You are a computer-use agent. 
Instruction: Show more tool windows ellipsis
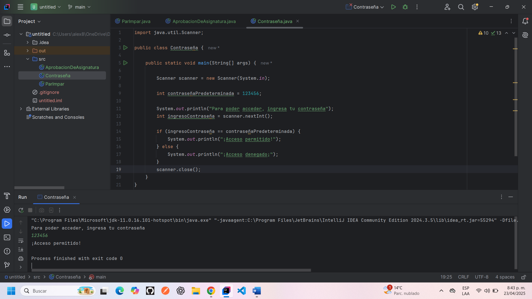tap(7, 67)
